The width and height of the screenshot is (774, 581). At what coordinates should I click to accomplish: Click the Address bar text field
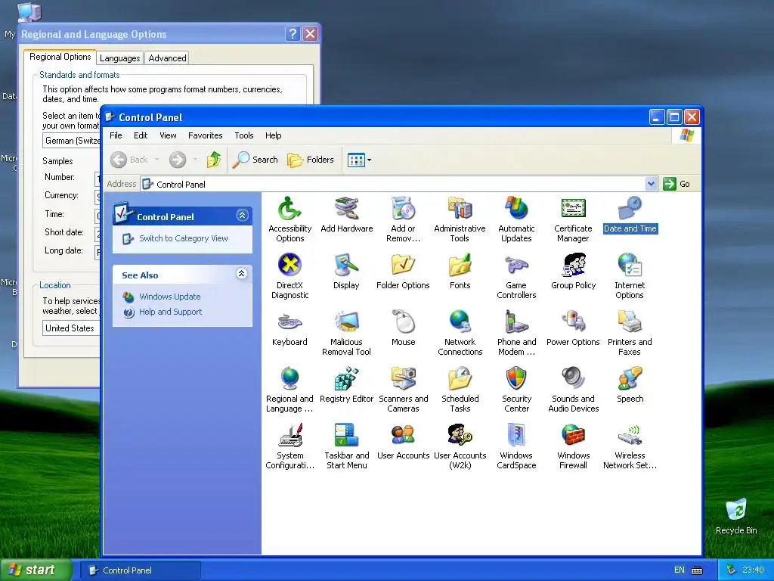tap(393, 184)
